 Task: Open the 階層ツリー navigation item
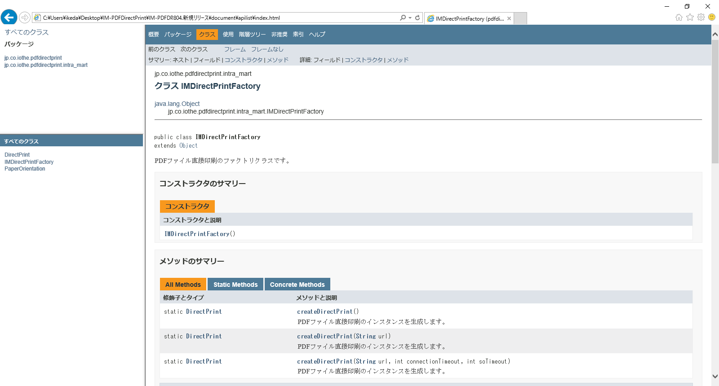252,35
